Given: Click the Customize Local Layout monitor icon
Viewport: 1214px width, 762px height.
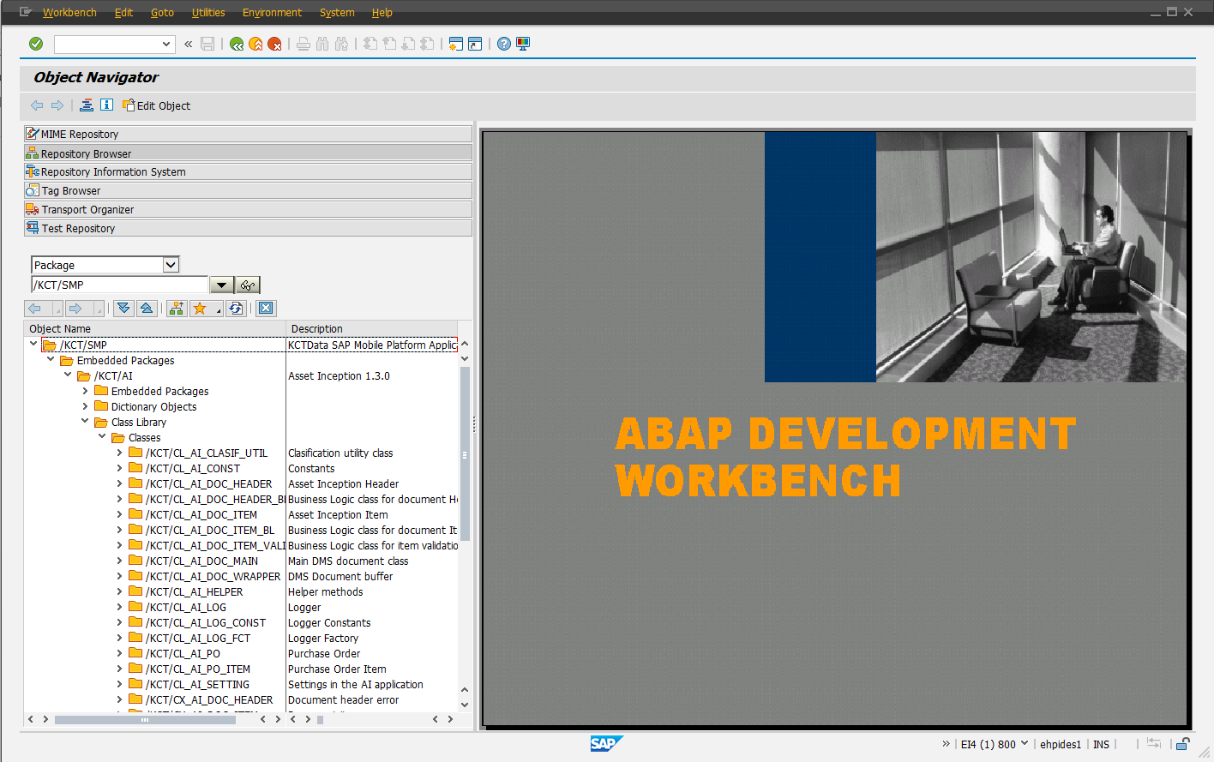Looking at the screenshot, I should [523, 44].
